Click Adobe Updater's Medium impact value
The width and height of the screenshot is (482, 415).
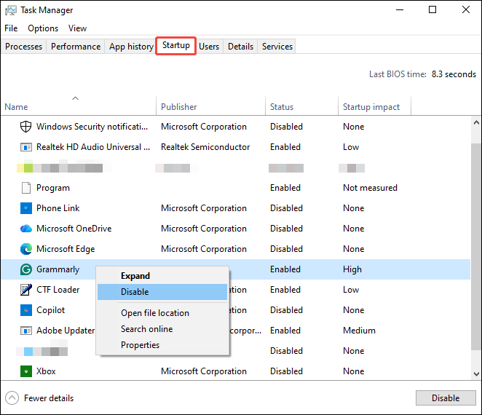coord(360,331)
